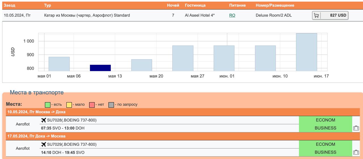Click the airplane icon next to SU7029
Viewport: 363px width, 159px height.
tap(43, 145)
